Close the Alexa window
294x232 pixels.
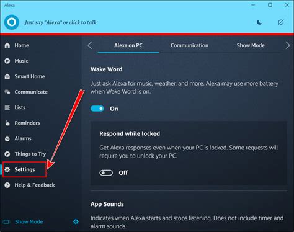click(287, 5)
